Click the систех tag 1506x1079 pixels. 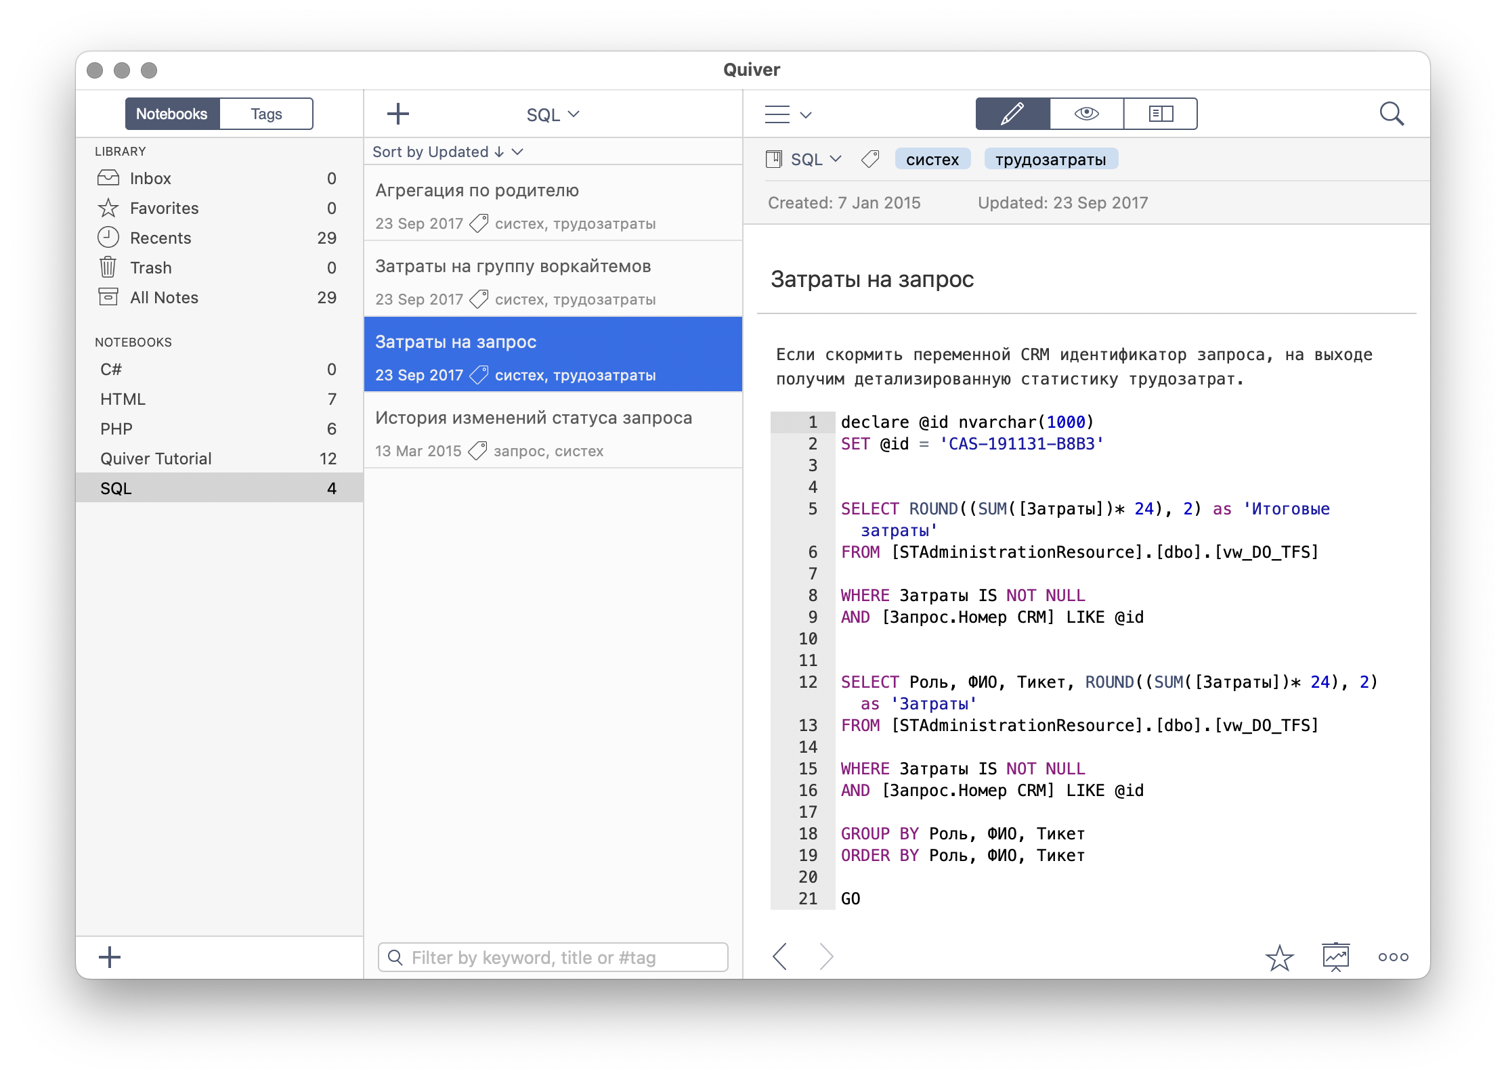pos(932,159)
